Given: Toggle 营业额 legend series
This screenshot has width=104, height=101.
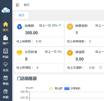Looking at the screenshot, I should tap(55, 89).
